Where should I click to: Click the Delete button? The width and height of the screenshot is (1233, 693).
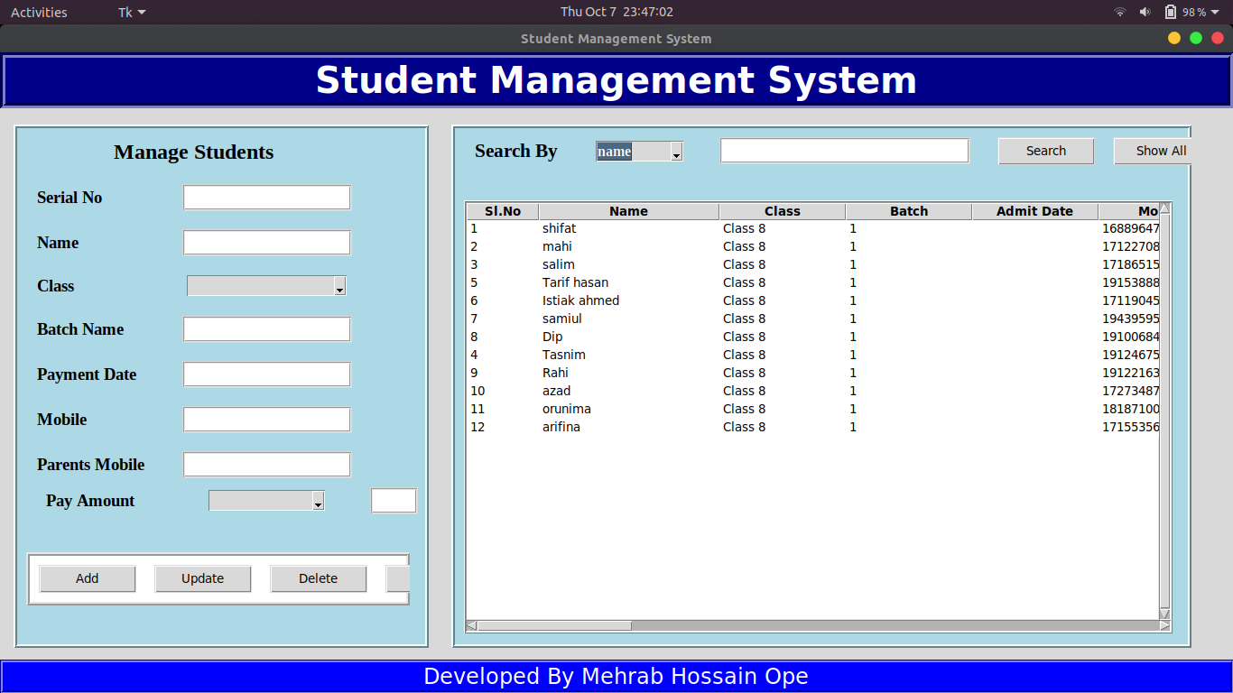[x=318, y=578]
